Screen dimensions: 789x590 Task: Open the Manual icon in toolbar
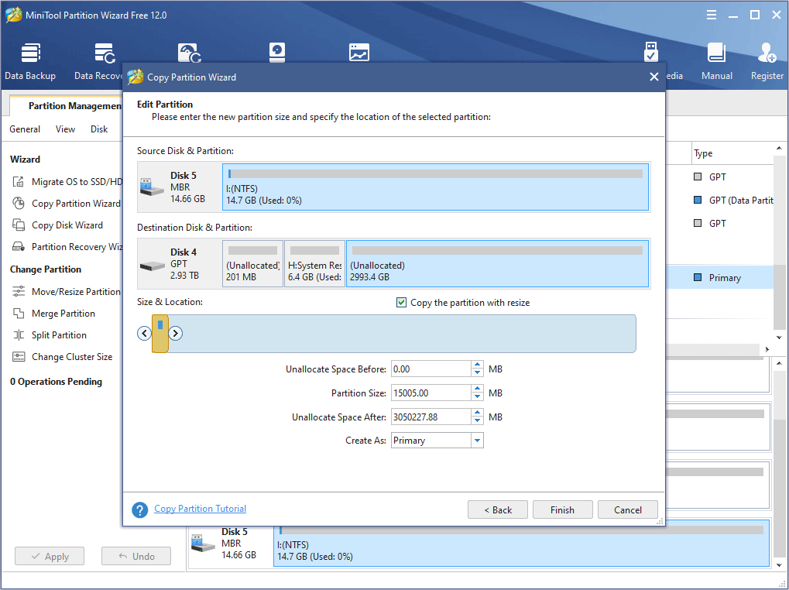click(716, 61)
